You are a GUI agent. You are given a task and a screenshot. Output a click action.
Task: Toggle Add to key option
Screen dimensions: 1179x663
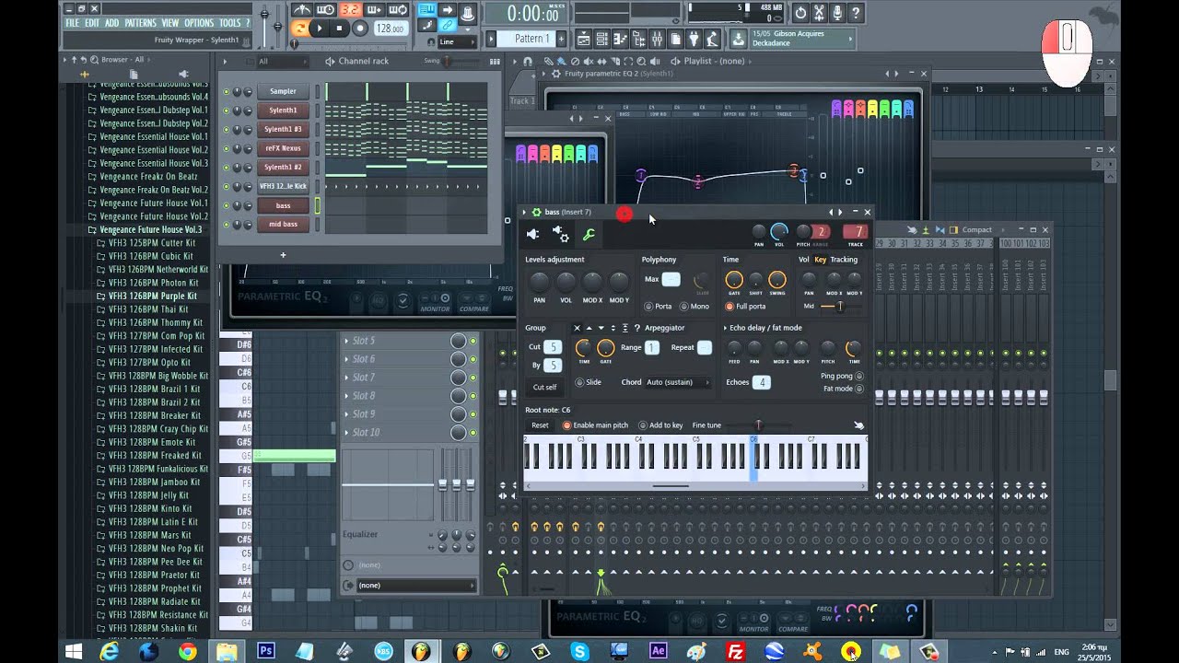point(642,425)
